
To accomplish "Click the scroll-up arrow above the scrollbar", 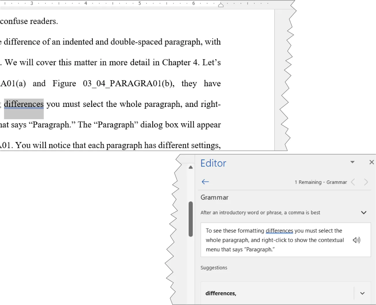I will click(191, 167).
